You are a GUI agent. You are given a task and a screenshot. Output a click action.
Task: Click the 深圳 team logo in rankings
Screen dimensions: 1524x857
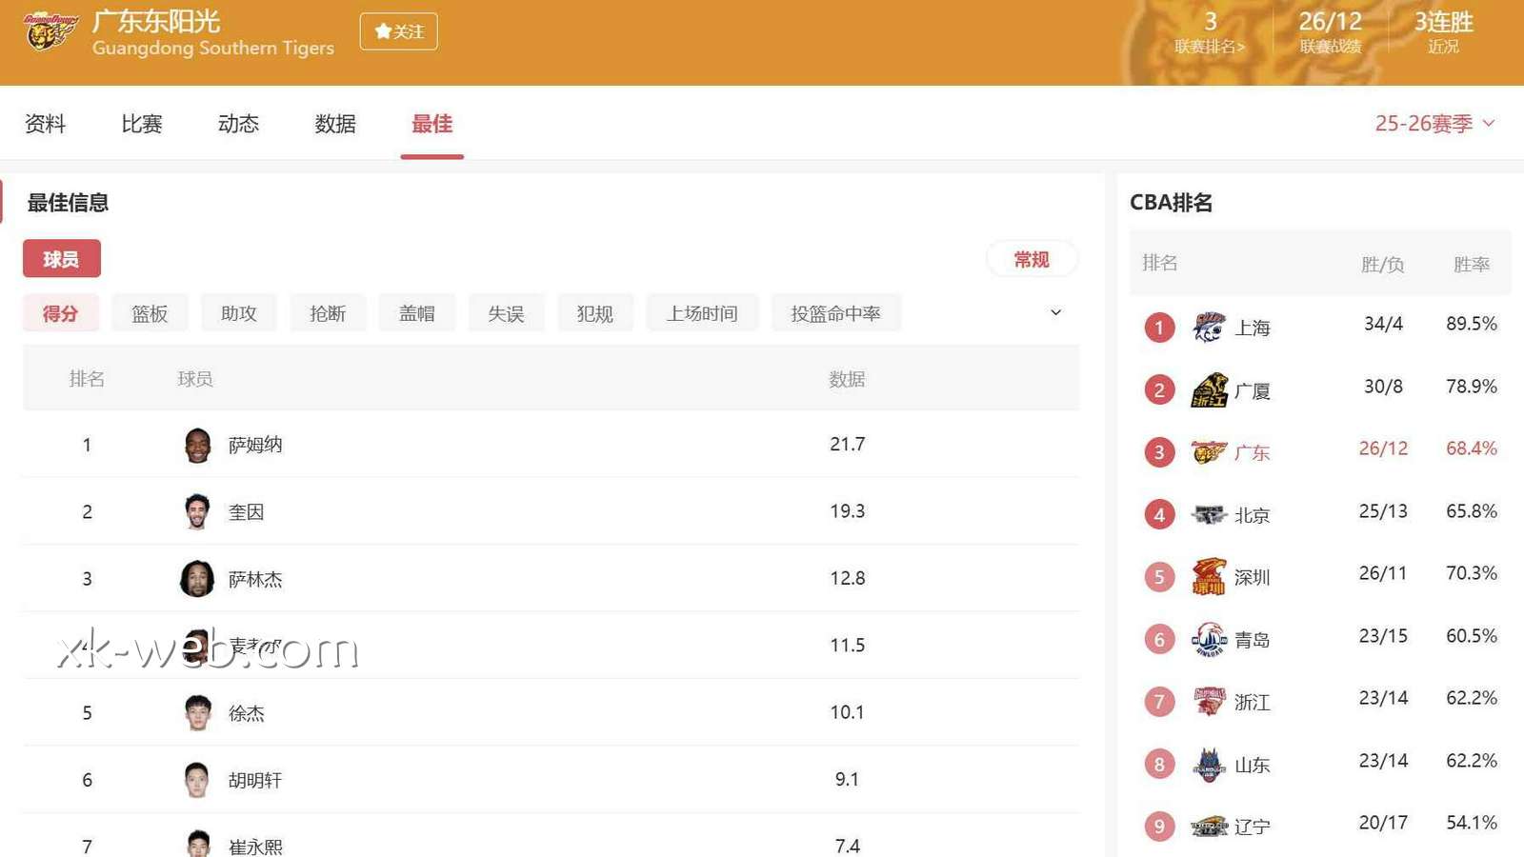pos(1209,577)
